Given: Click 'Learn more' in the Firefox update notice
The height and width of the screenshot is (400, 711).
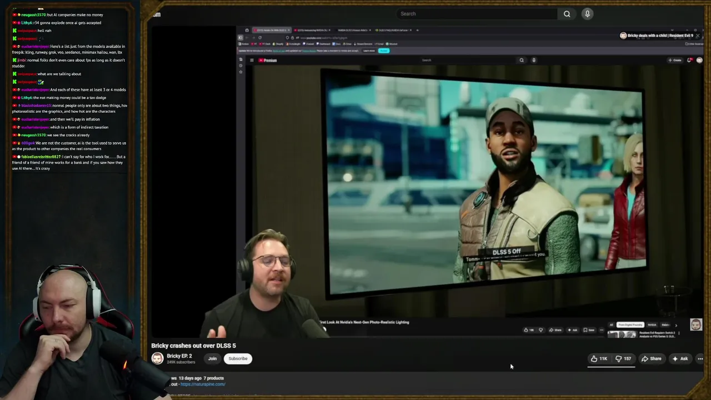Looking at the screenshot, I should tap(369, 51).
